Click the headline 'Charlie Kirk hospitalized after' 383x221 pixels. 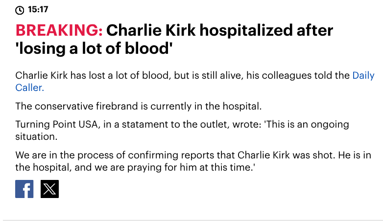pos(219,31)
